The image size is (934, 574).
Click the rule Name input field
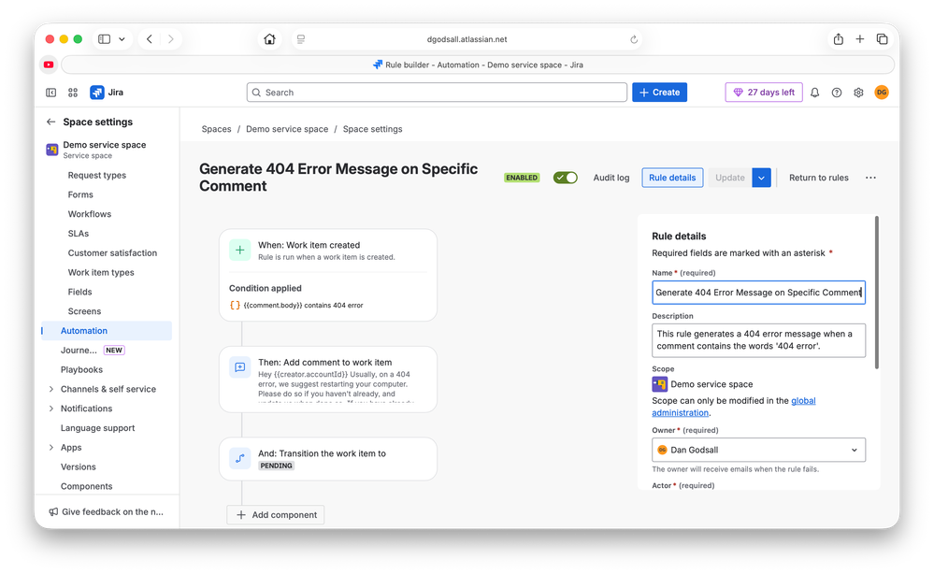coord(758,293)
